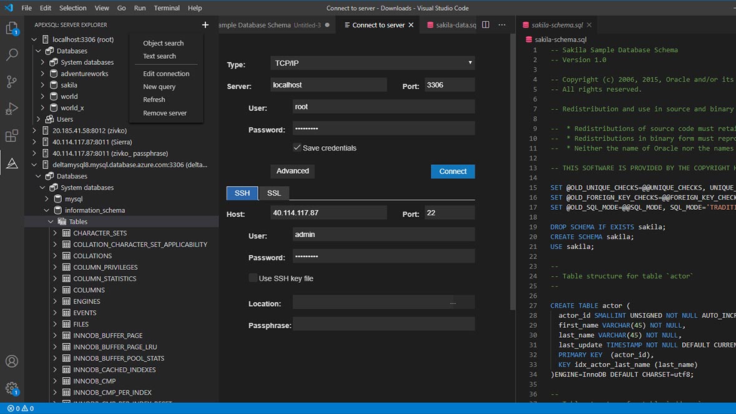Open the Search view in the activity bar
The height and width of the screenshot is (414, 736).
[12, 54]
